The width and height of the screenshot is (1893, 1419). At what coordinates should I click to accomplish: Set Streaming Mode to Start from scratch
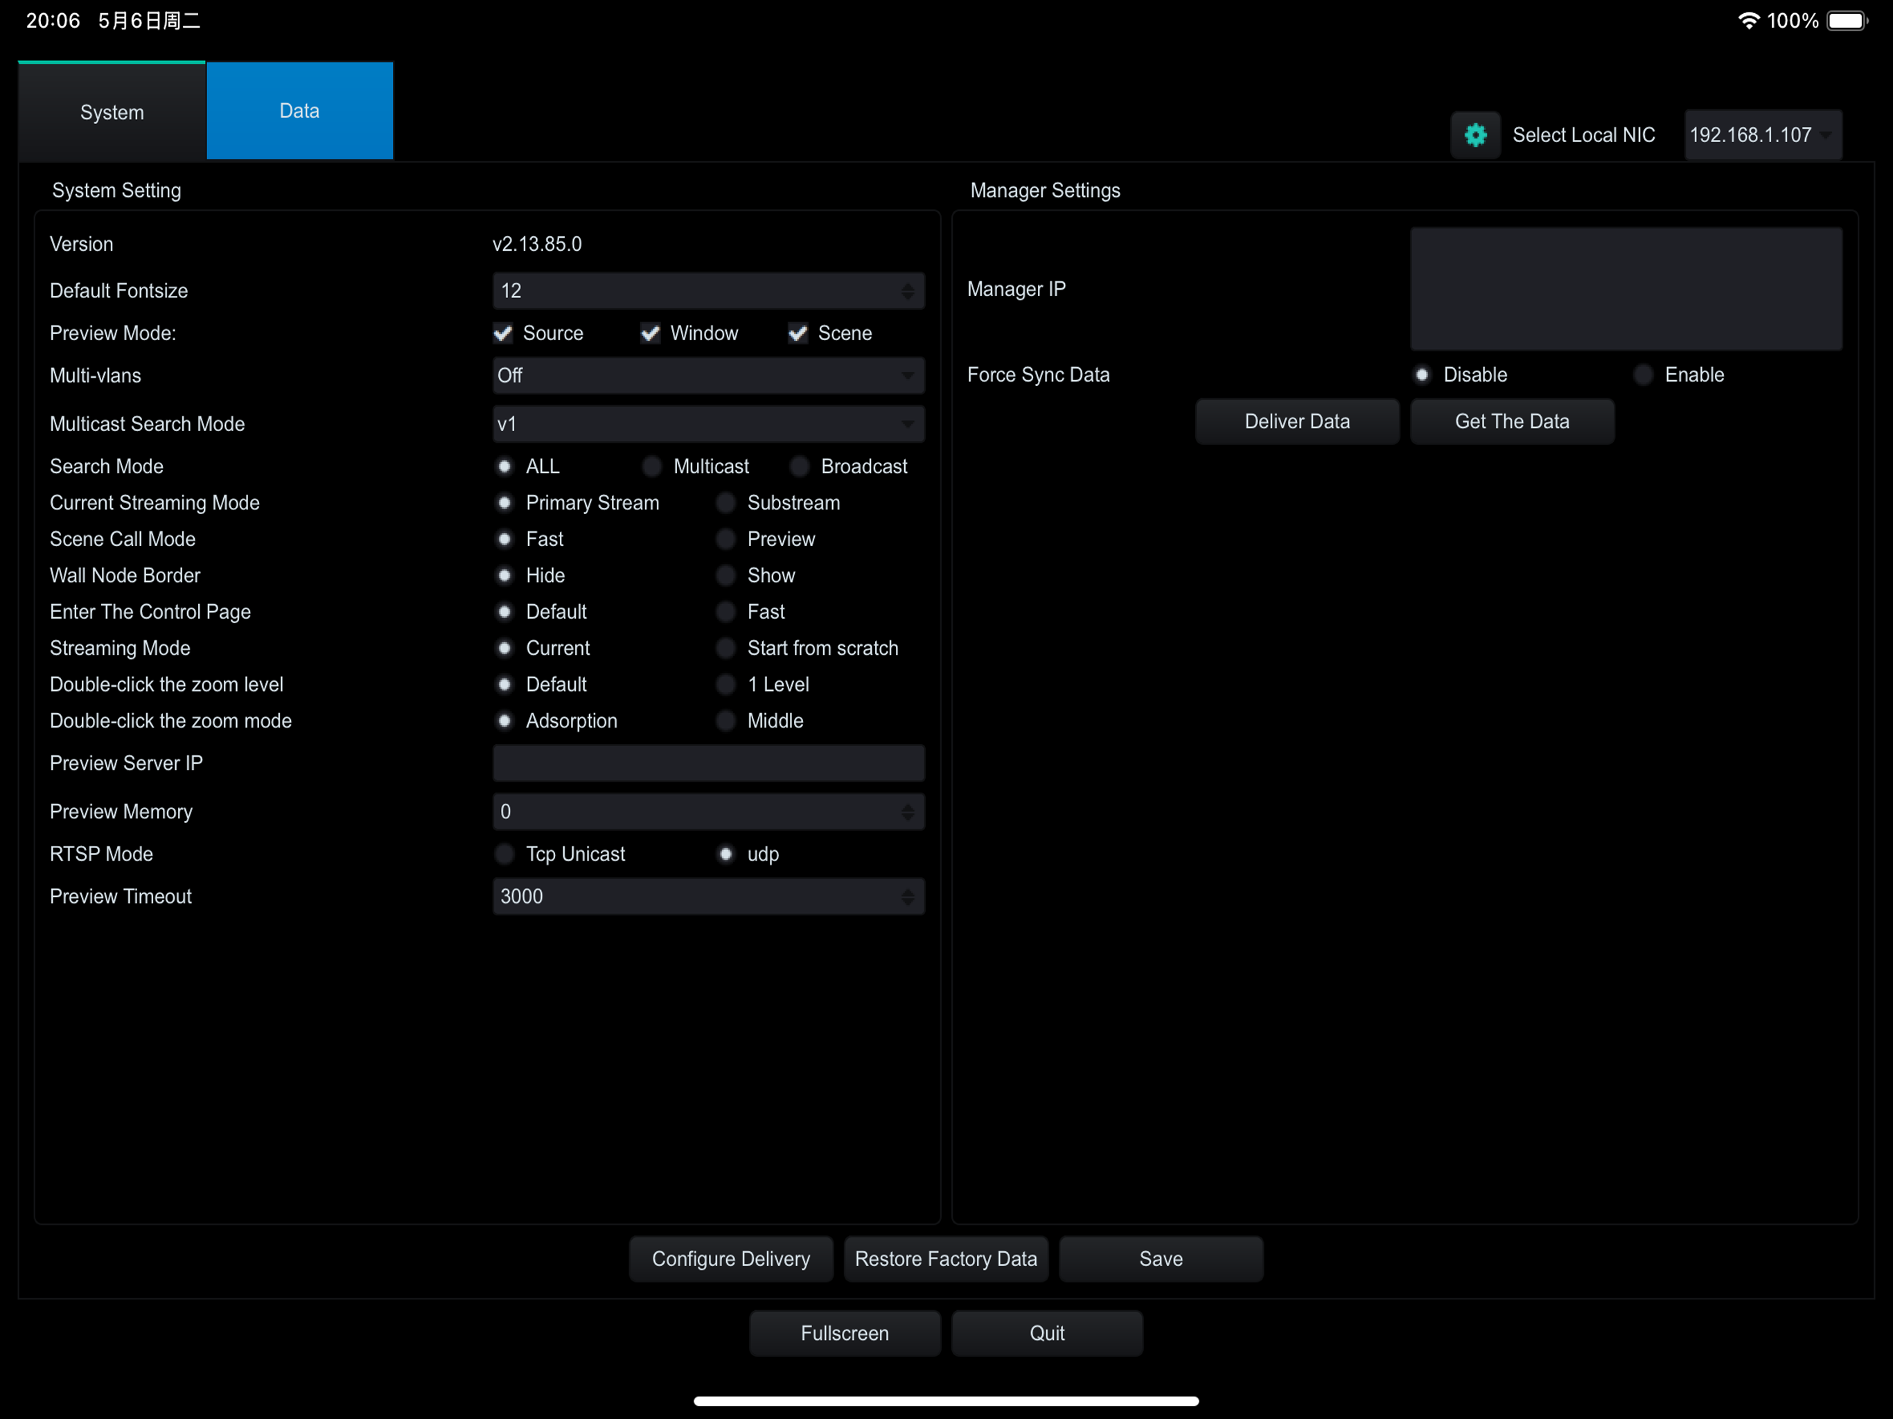[725, 648]
